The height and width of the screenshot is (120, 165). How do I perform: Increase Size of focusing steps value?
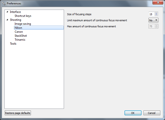156,13
